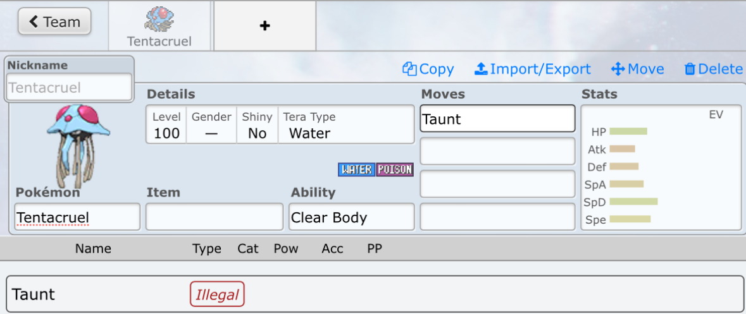The width and height of the screenshot is (746, 314).
Task: Click the HP stat bar
Action: click(x=628, y=131)
